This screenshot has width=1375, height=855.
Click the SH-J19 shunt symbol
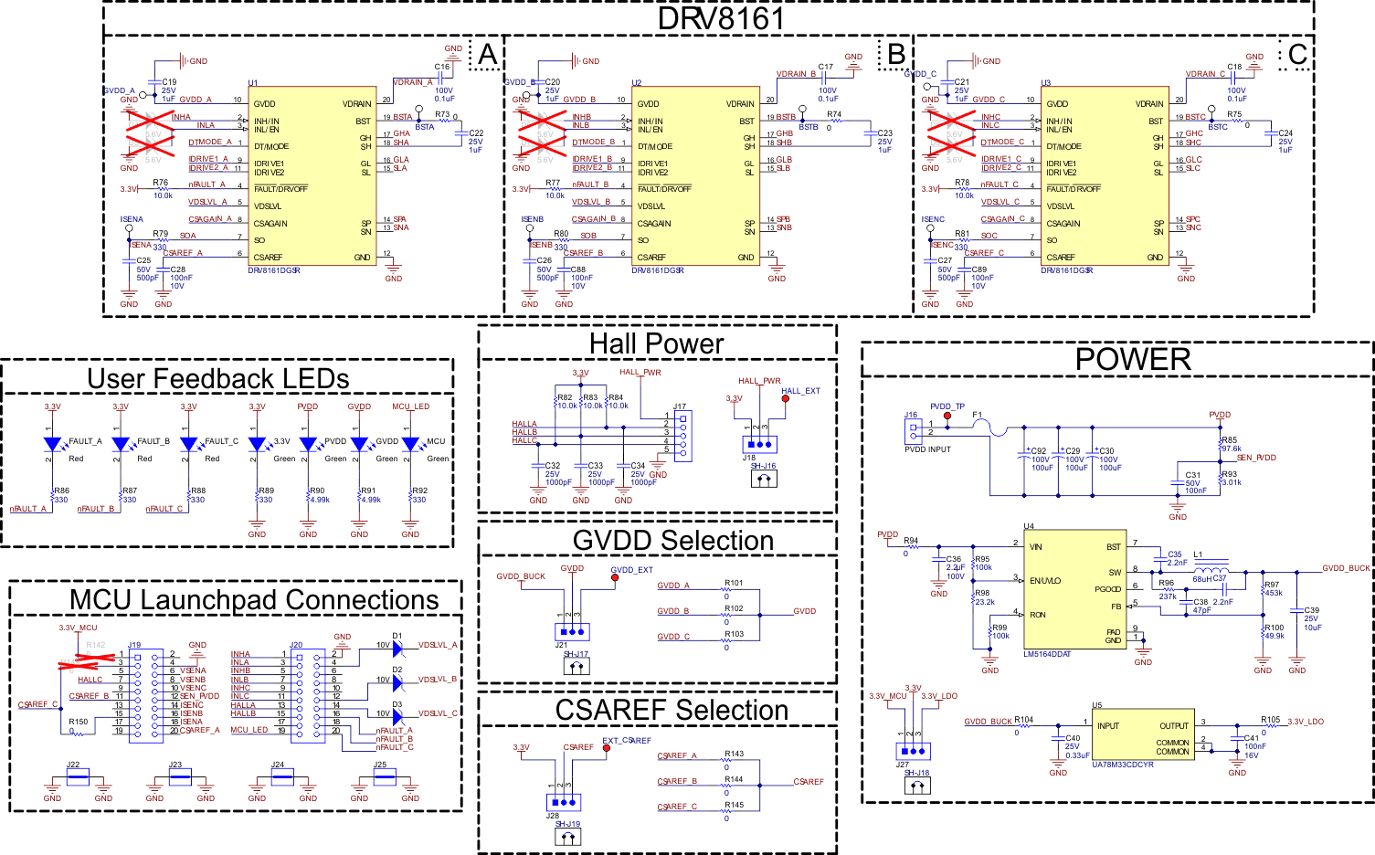pyautogui.click(x=567, y=836)
